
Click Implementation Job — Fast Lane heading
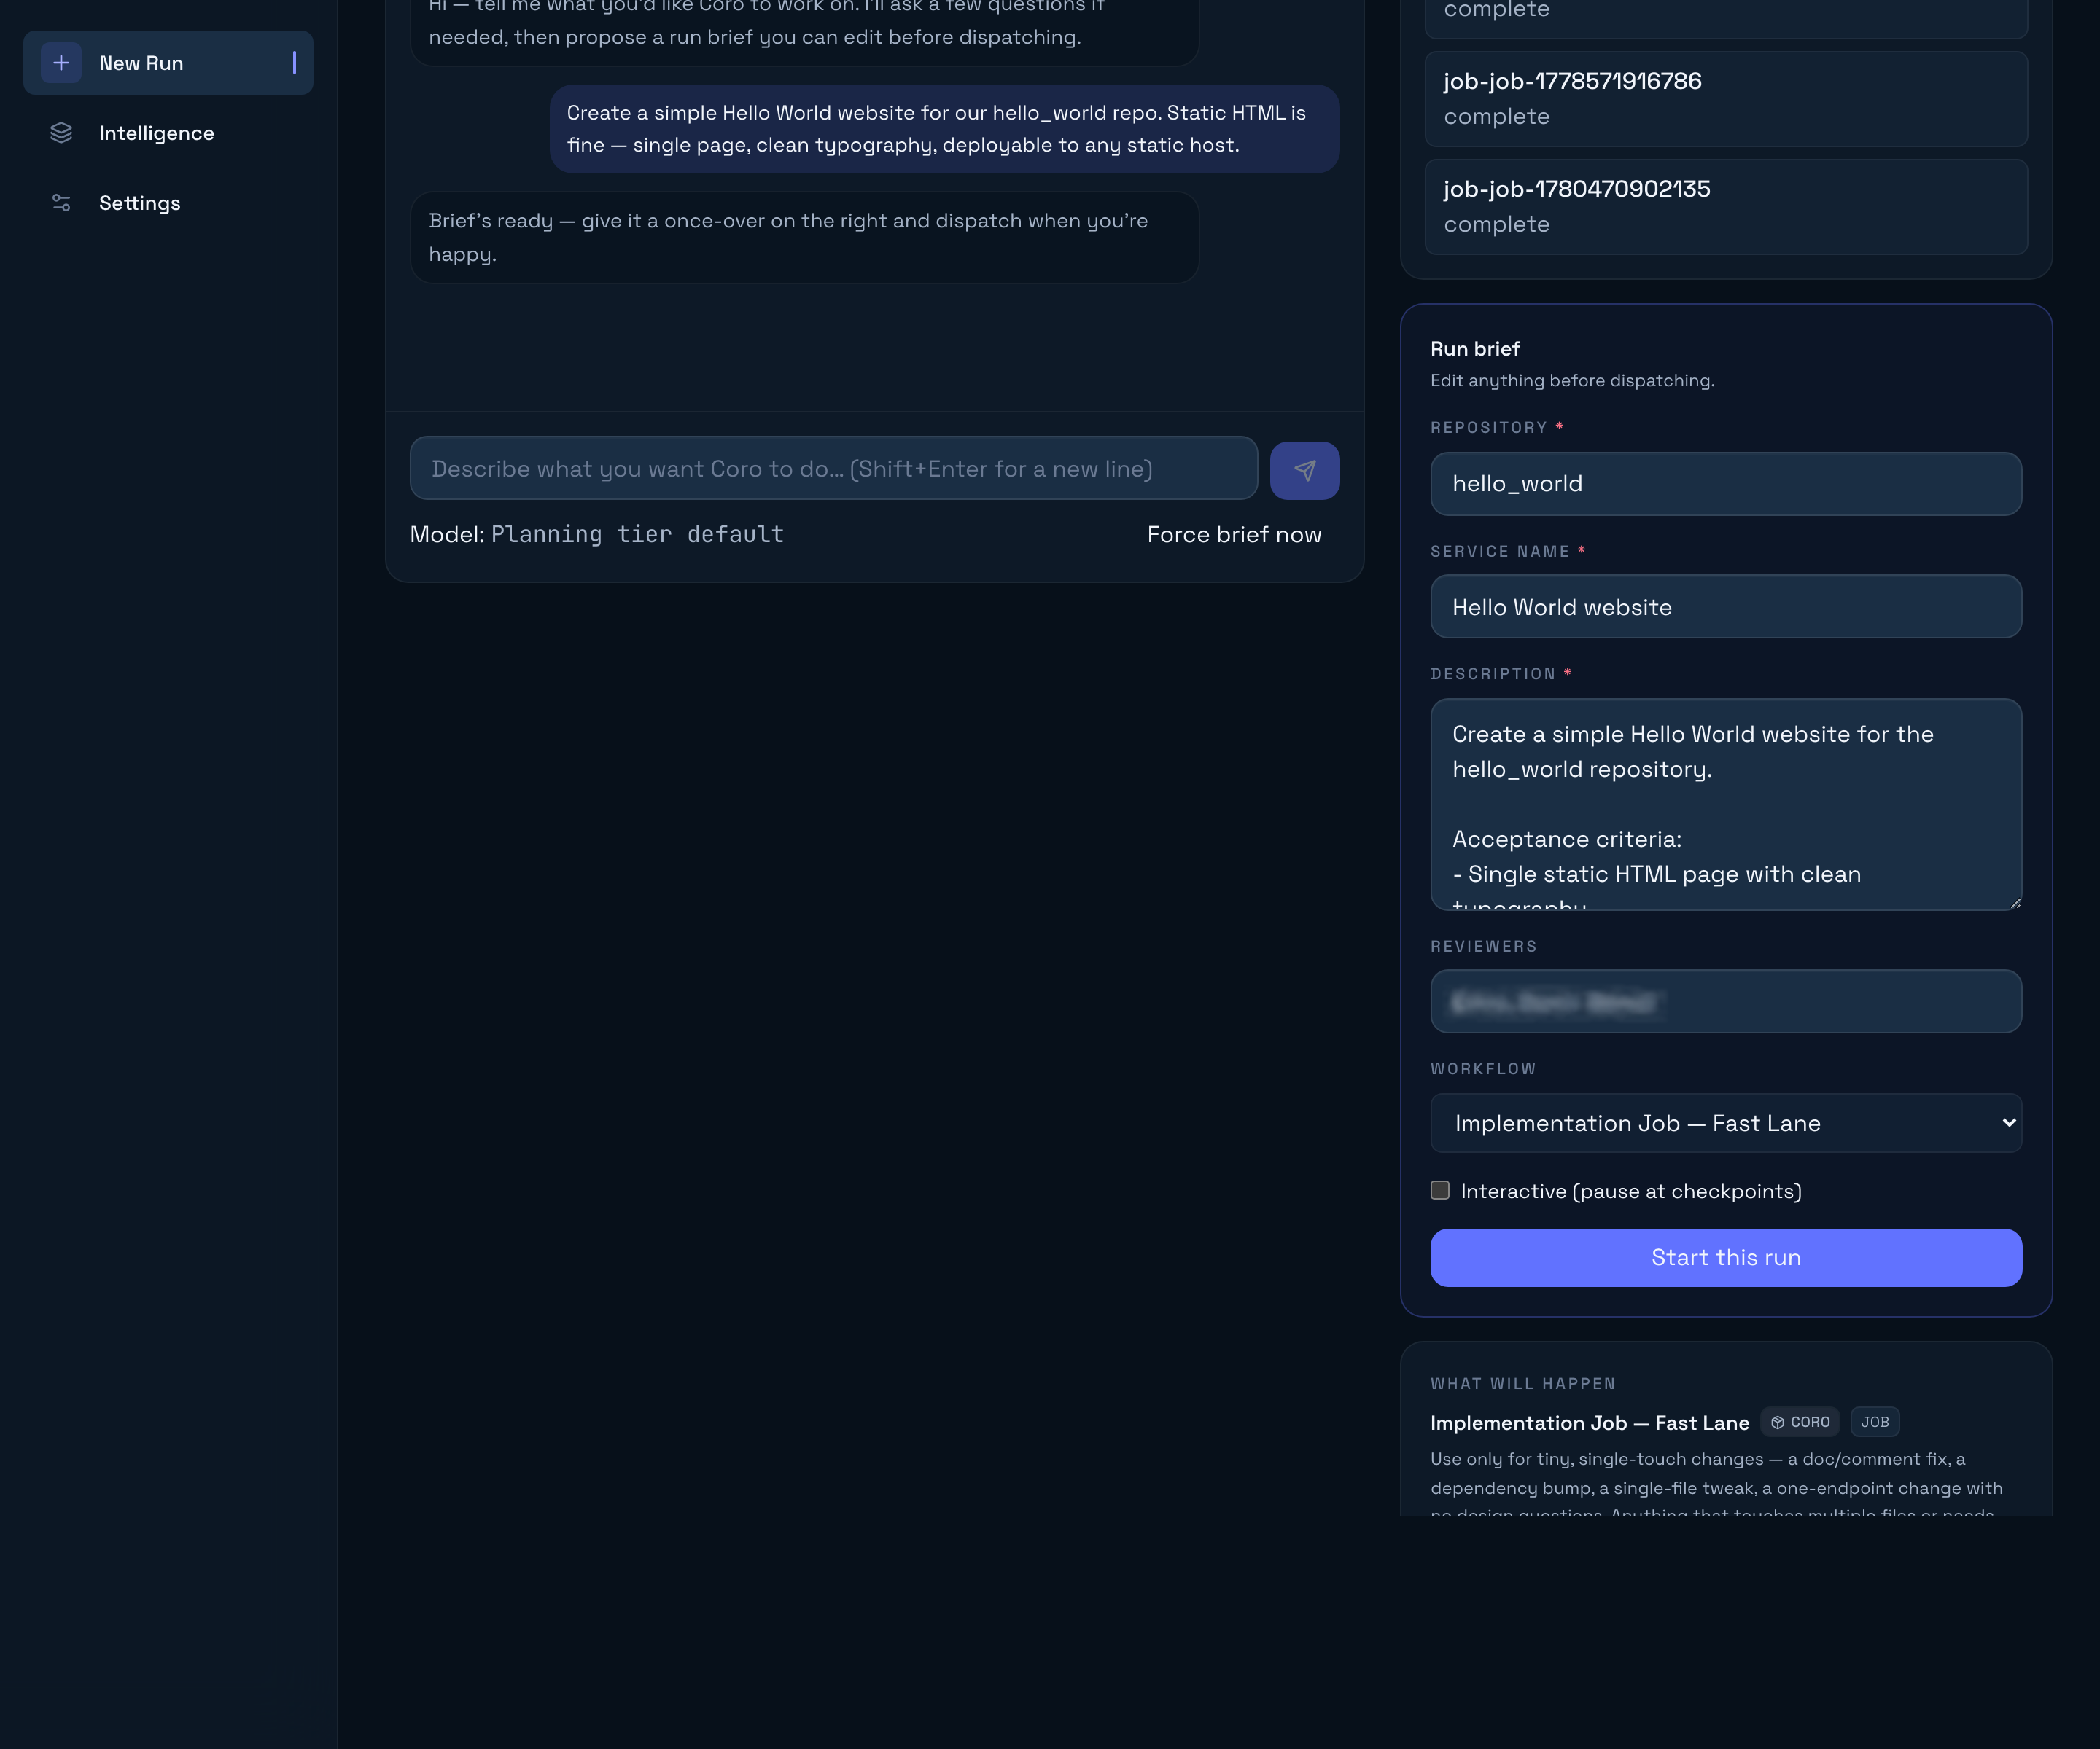point(1589,1423)
